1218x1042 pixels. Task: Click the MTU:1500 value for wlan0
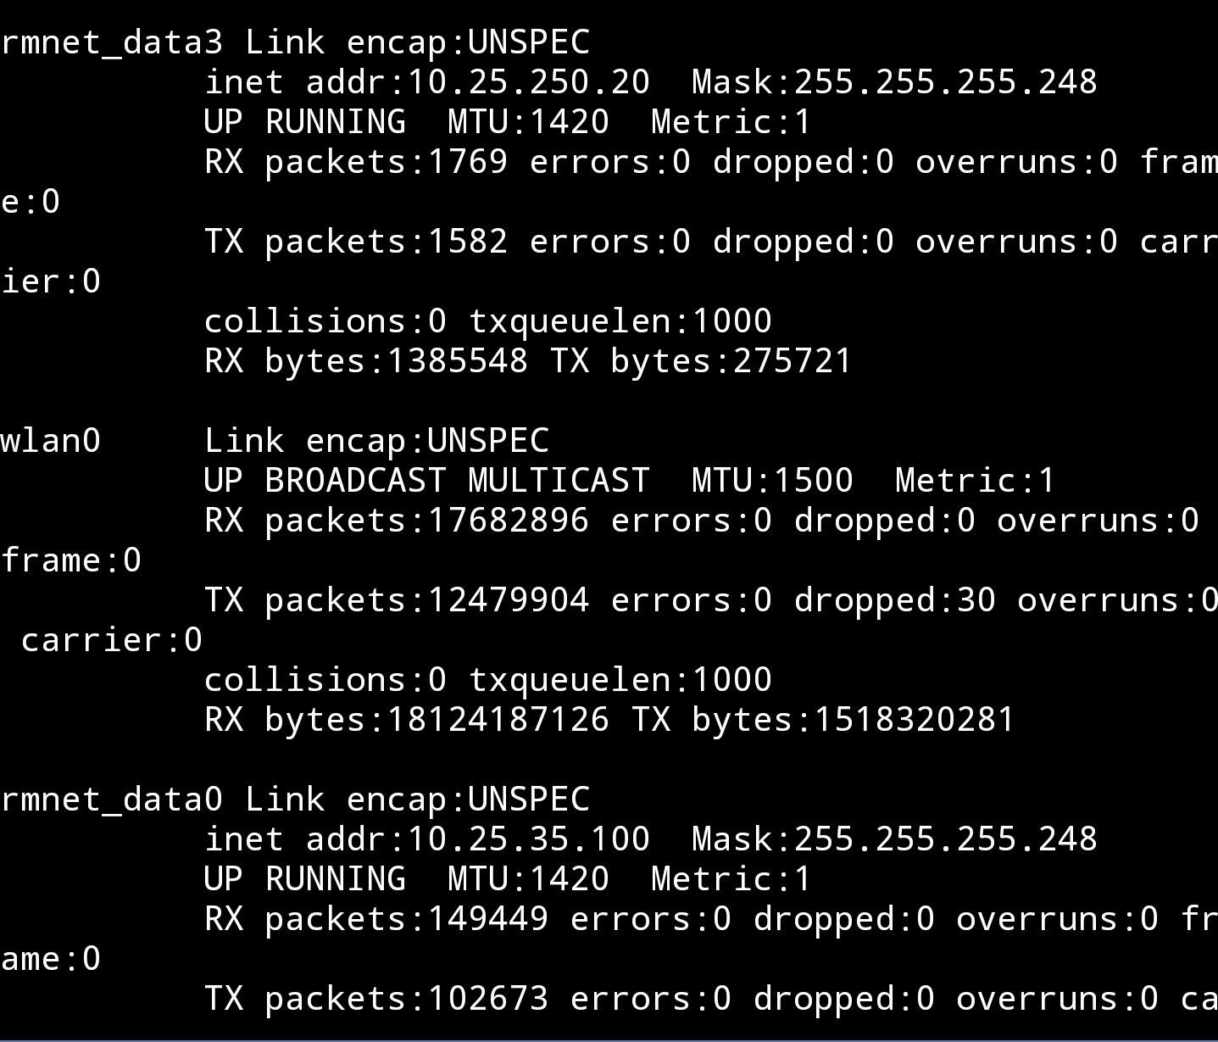[x=772, y=481]
